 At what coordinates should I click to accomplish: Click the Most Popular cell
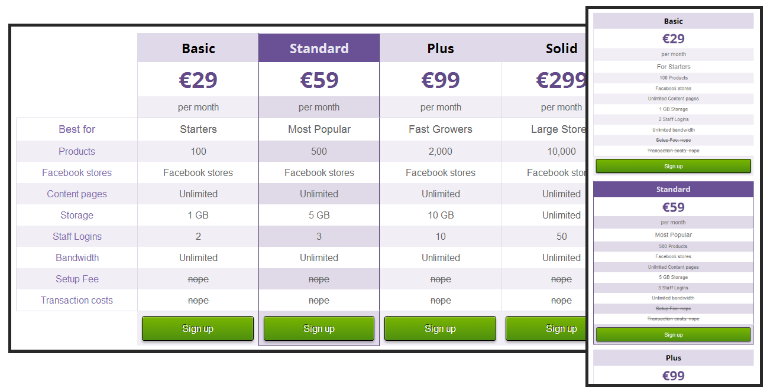(x=319, y=129)
